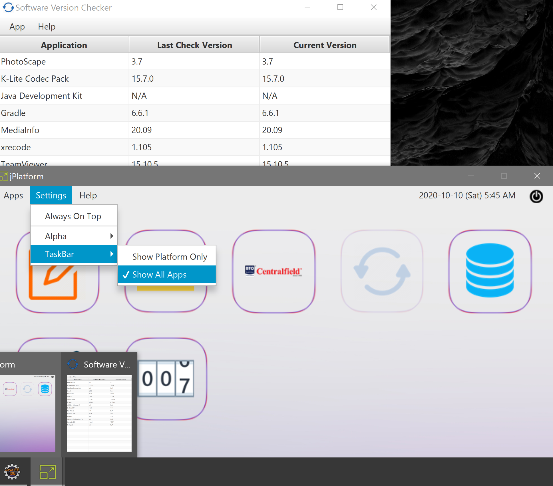Click the Application column header
The height and width of the screenshot is (486, 553).
point(64,45)
